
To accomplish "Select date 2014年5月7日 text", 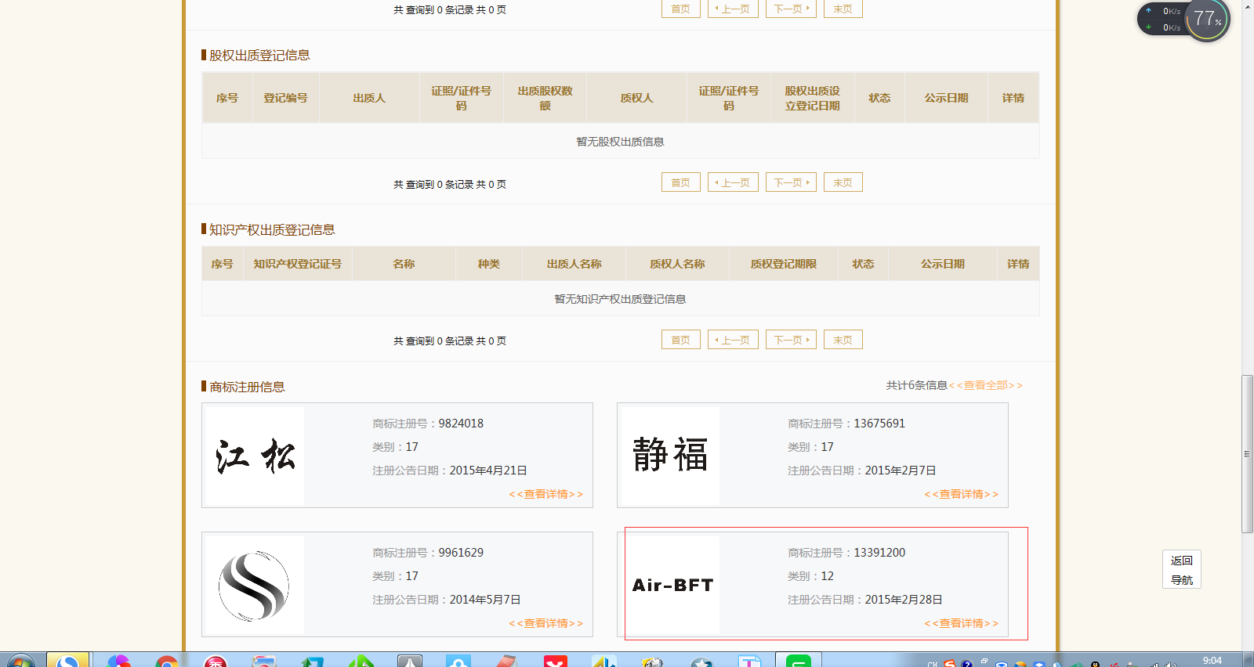I will pyautogui.click(x=485, y=600).
